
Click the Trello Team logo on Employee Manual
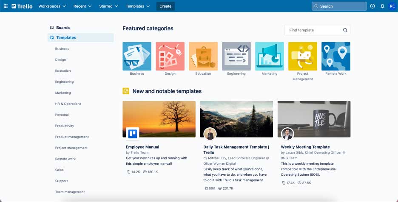(133, 134)
